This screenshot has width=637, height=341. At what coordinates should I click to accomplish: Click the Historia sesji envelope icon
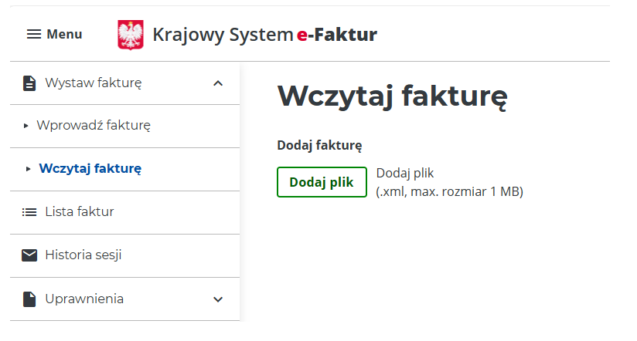click(29, 255)
